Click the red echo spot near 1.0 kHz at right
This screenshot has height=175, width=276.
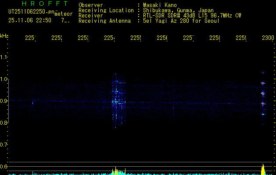[x=263, y=83]
